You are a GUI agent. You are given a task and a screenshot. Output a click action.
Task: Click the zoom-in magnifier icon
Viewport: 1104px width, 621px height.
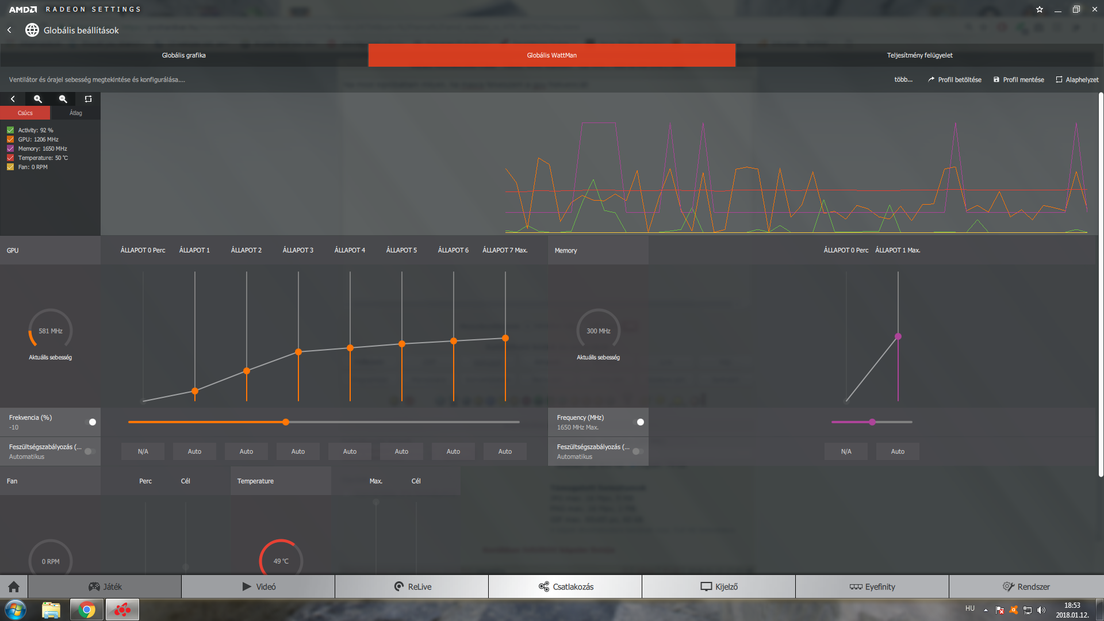tap(38, 99)
